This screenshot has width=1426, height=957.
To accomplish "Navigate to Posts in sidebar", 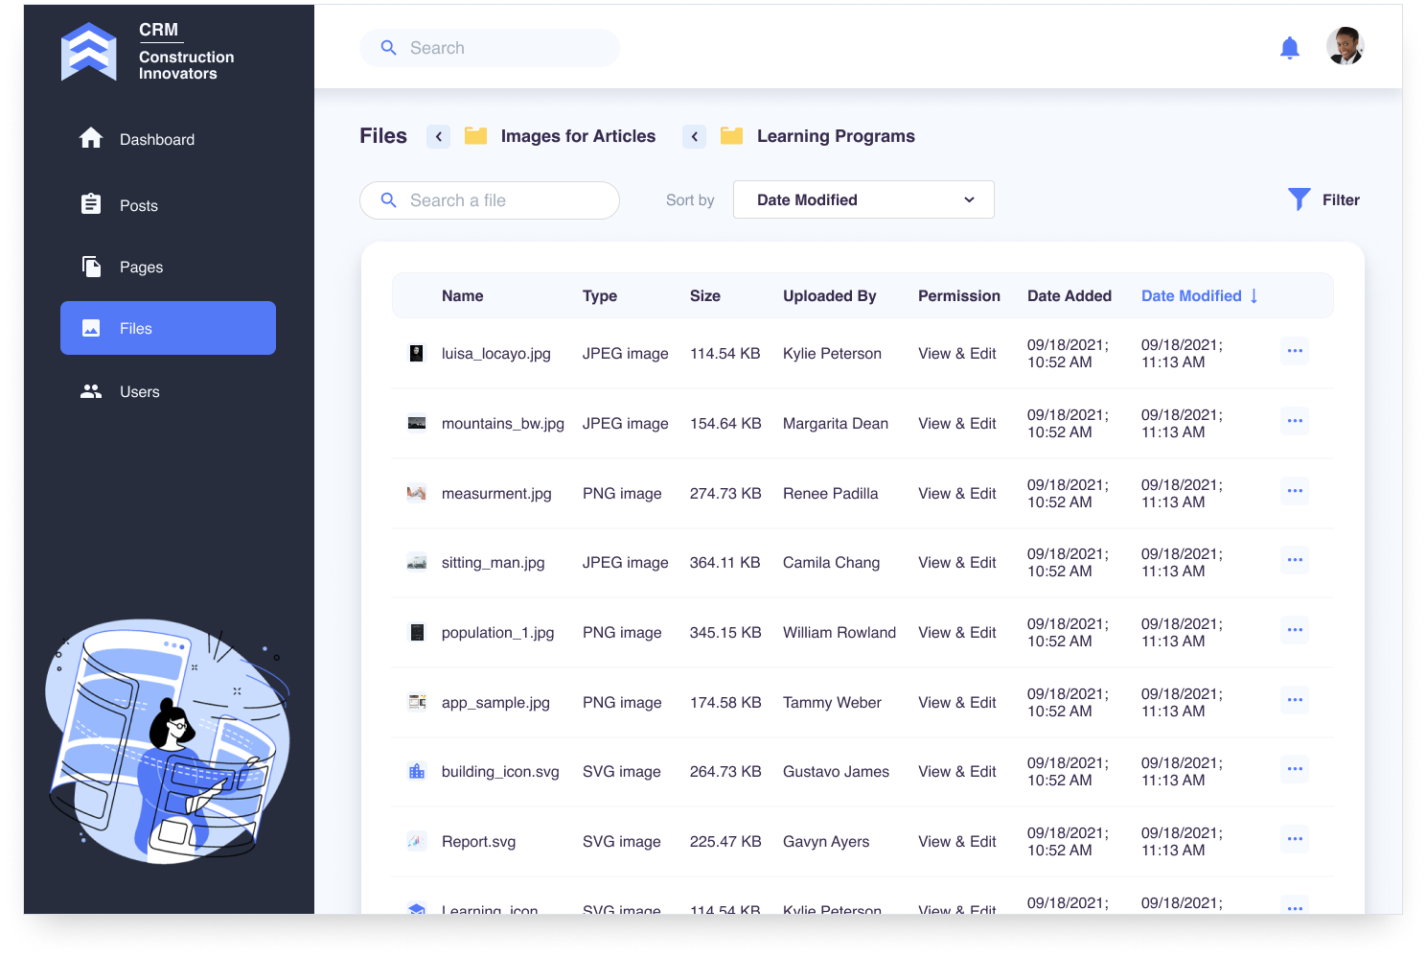I will click(x=138, y=205).
